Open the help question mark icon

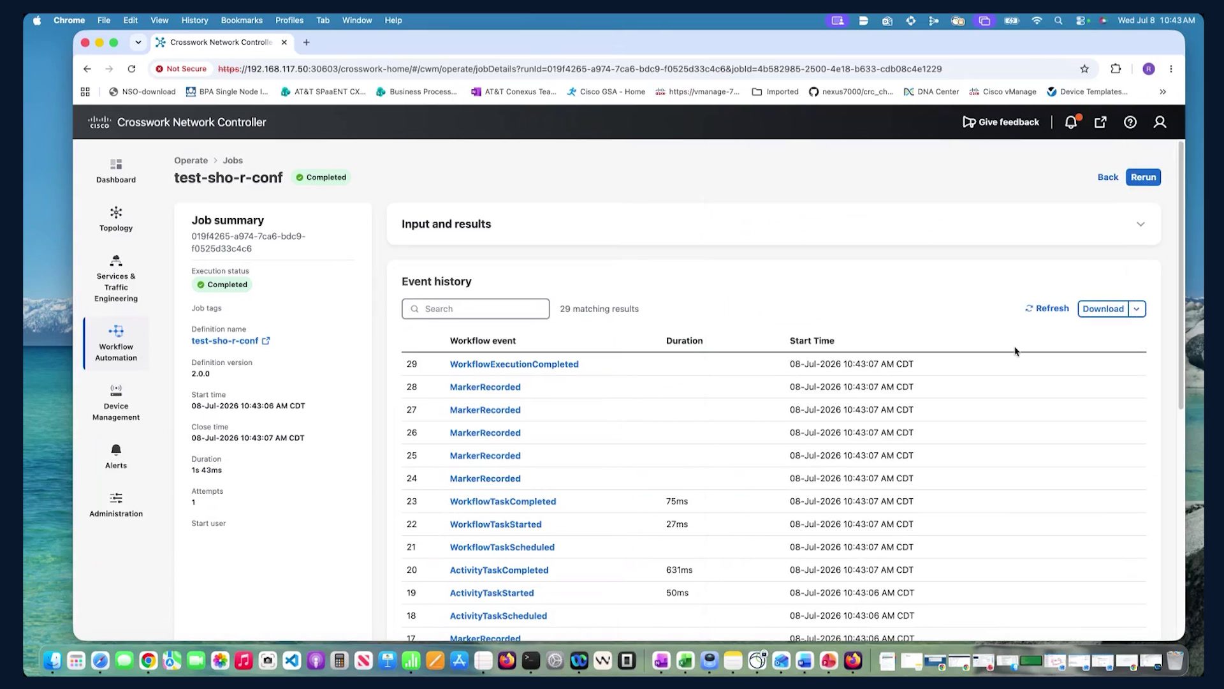1130,122
